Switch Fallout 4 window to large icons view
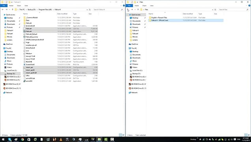 coord(123,135)
